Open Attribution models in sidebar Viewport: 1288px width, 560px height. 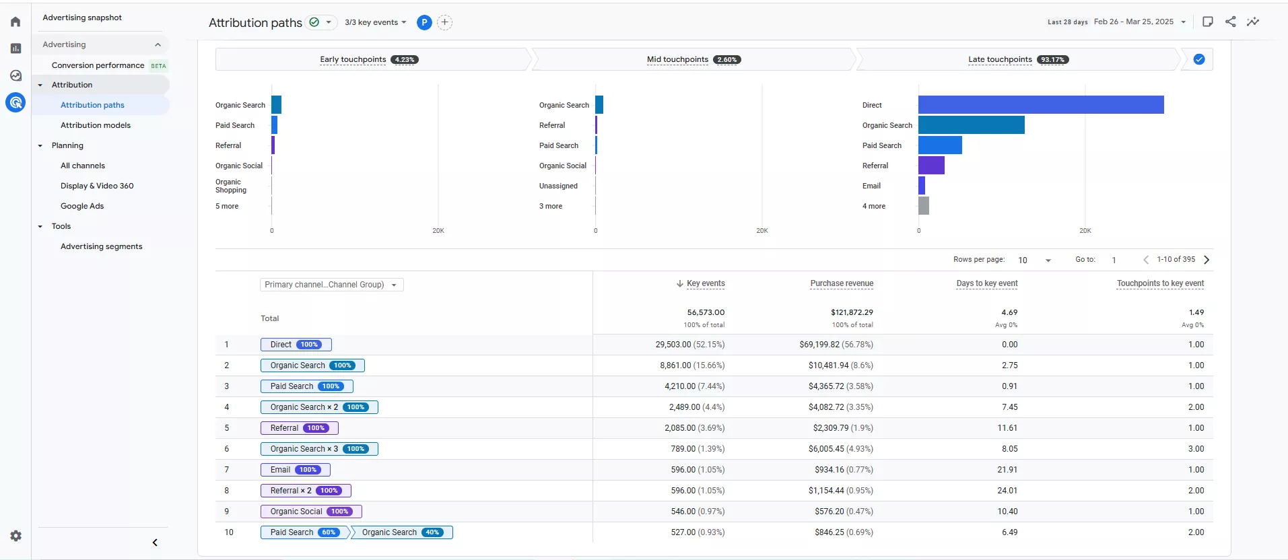pos(96,125)
